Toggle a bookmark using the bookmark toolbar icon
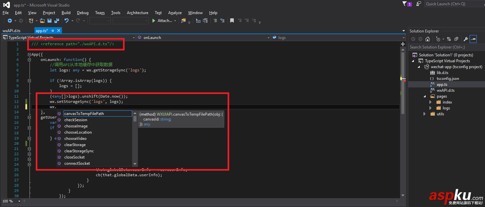 click(x=232, y=20)
